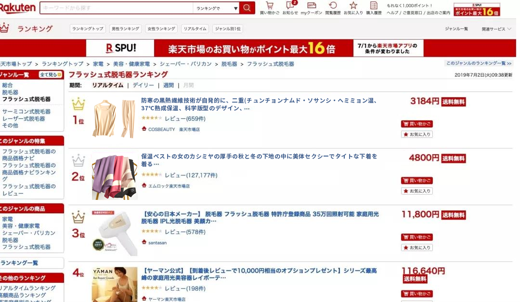The image size is (520, 302).
Task: Add 3184円 item to お気に入り
Action: coord(417,134)
